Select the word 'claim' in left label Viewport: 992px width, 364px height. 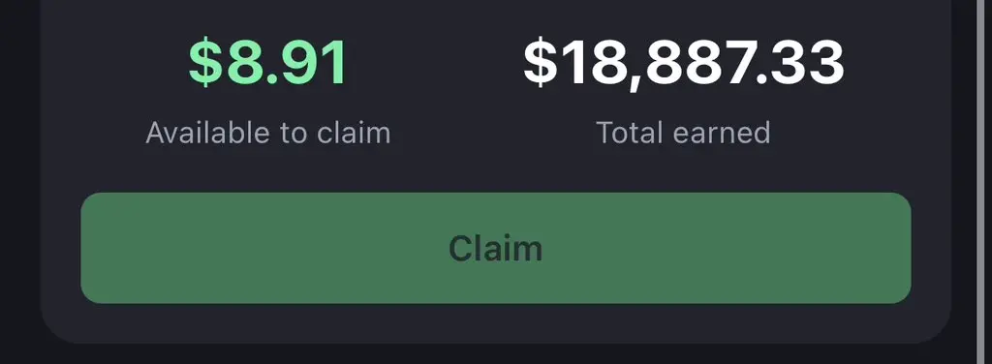354,133
